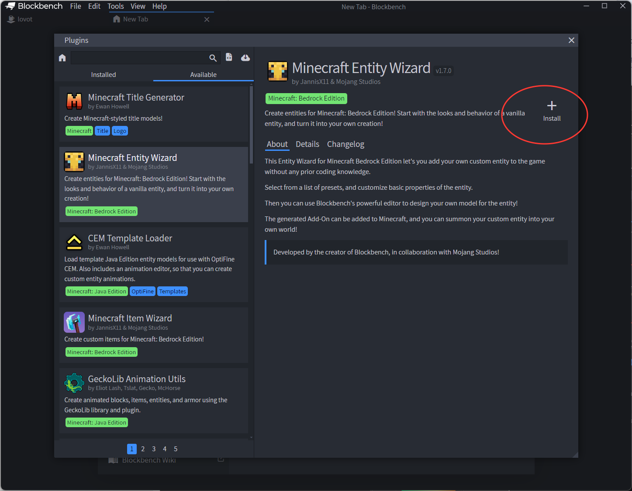632x491 pixels.
Task: Go to plugin list page 4
Action: [165, 449]
